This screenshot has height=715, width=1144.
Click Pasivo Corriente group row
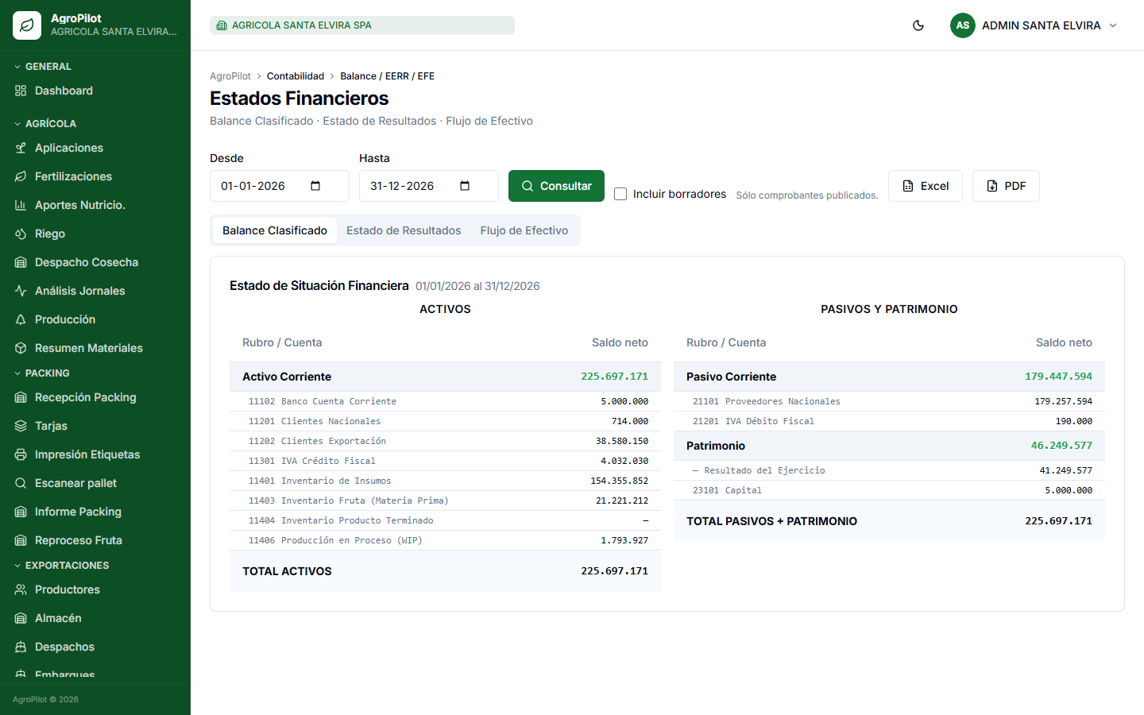click(889, 377)
